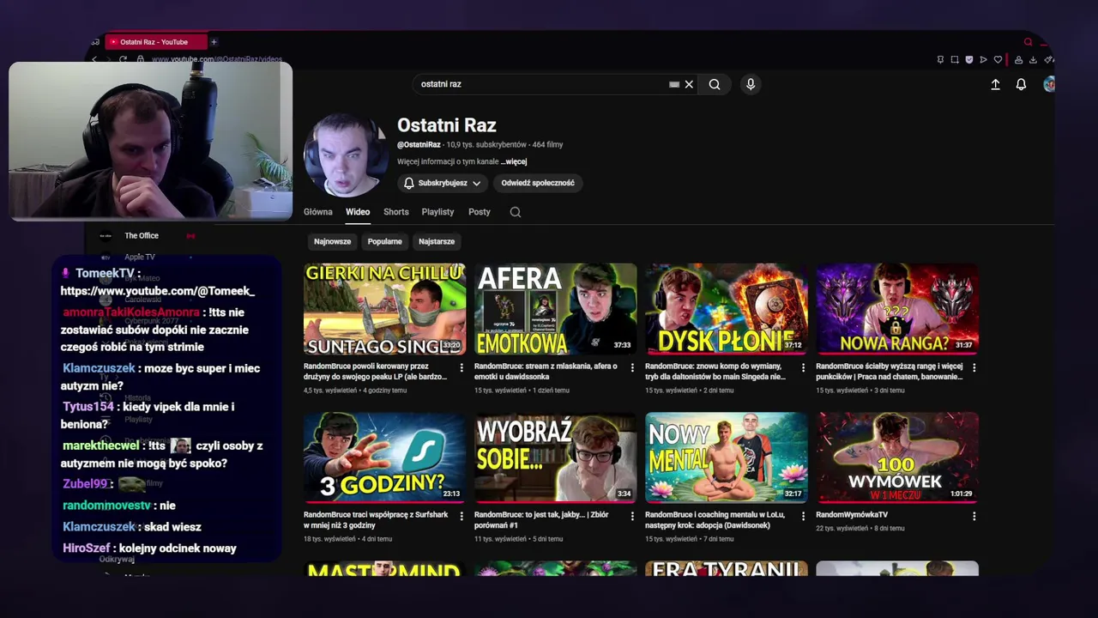
Task: Clear the search box with the X icon
Action: point(689,84)
